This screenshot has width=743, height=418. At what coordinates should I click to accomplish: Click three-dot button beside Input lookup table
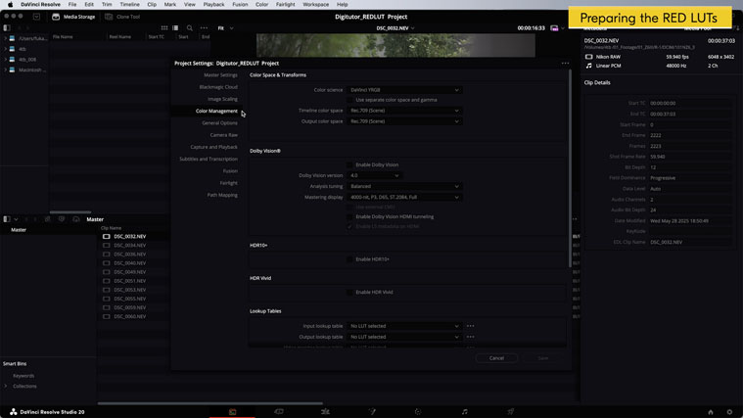click(x=470, y=326)
